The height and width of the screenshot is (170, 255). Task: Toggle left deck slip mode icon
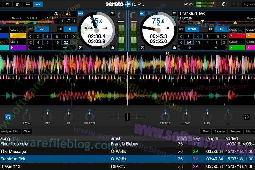click(80, 47)
